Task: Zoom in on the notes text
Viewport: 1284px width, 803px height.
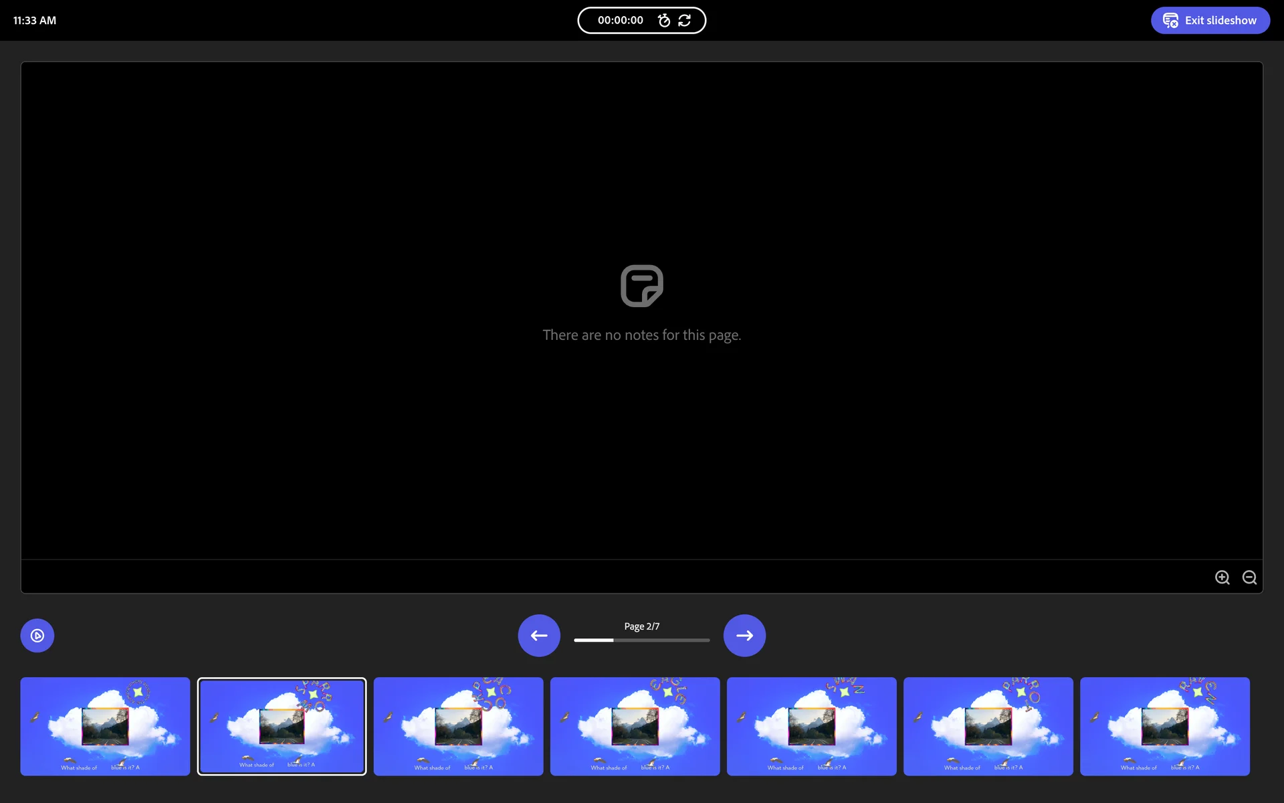Action: point(1222,577)
